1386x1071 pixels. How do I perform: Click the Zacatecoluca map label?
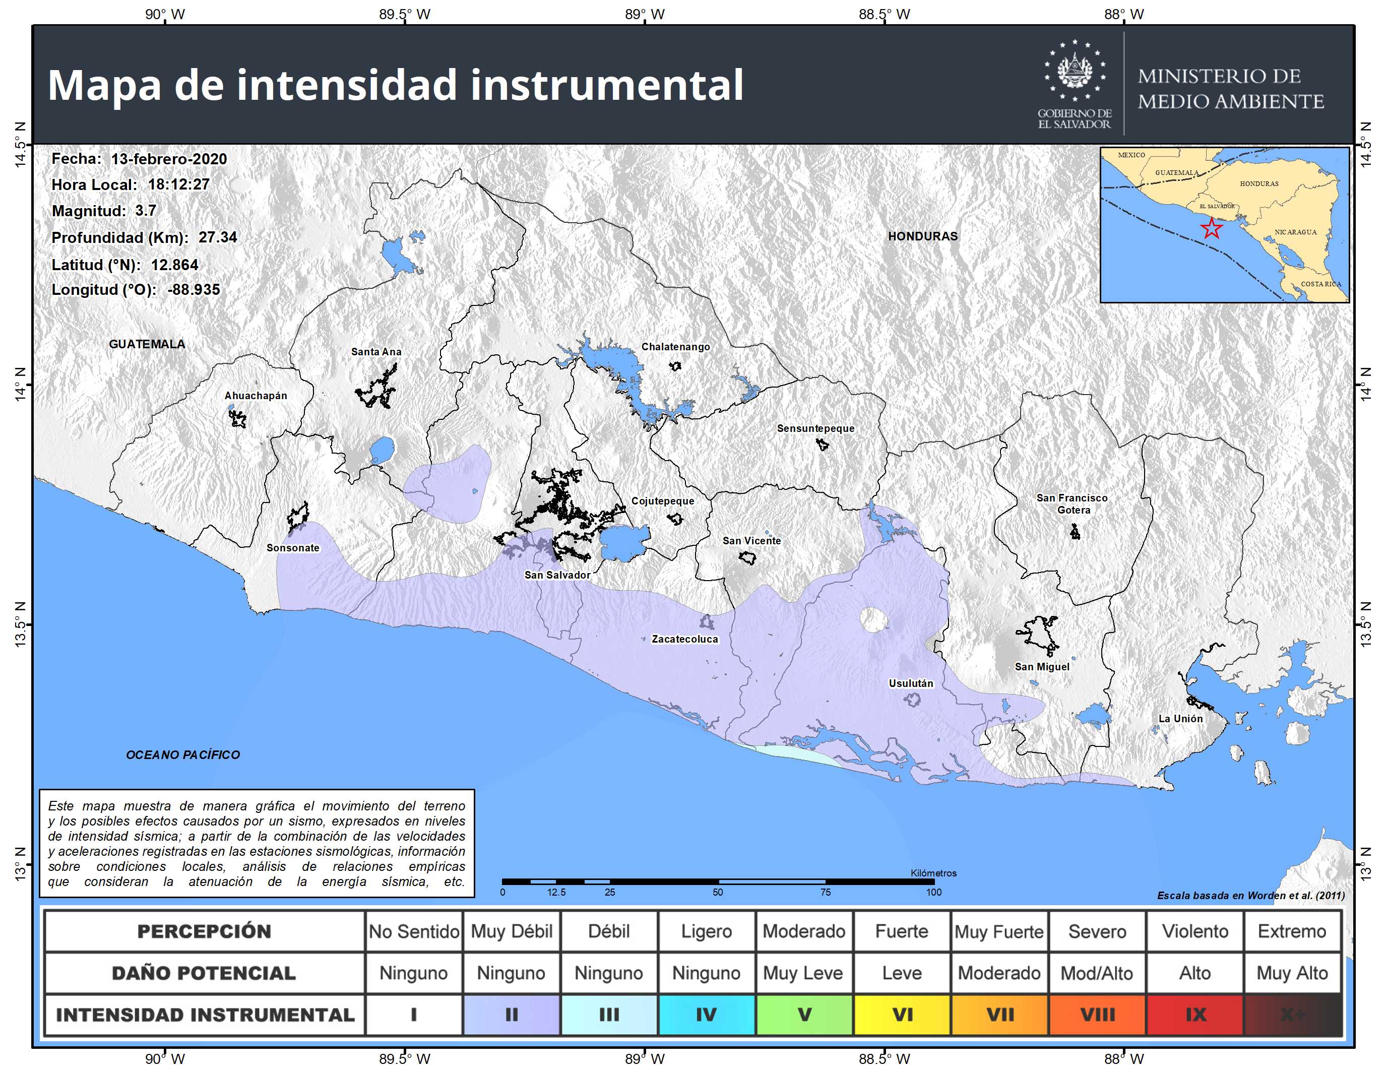tap(685, 639)
